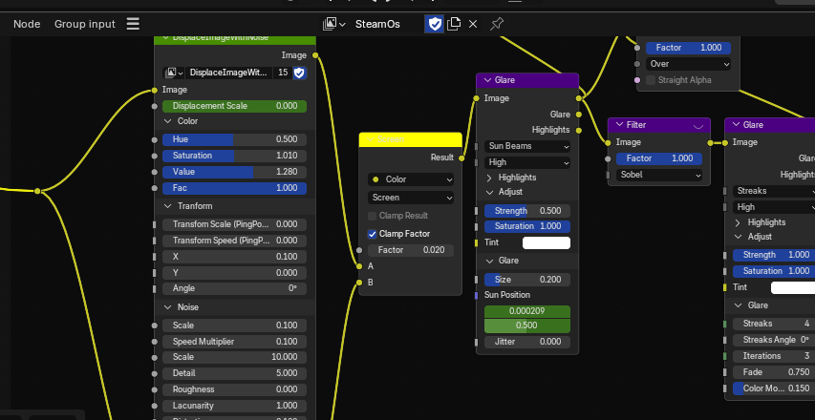Click the SteamOs node tree name field
The image size is (815, 420).
coord(386,24)
